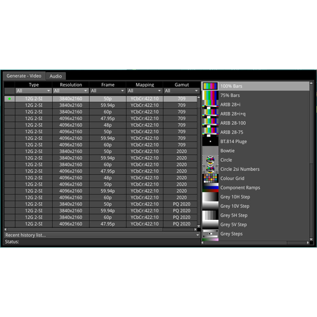Click the Type column header
Image resolution: width=317 pixels, height=317 pixels.
click(34, 85)
